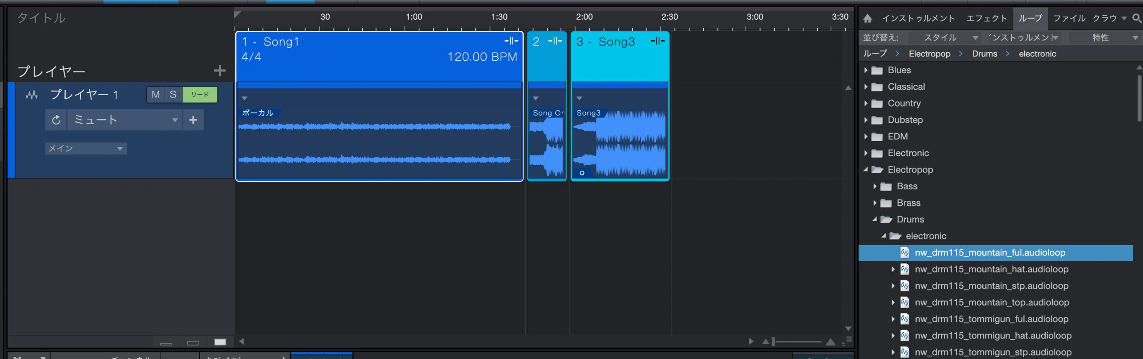The height and width of the screenshot is (359, 1143).
Task: Mute プレイヤー 1 with the M button
Action: pos(155,95)
